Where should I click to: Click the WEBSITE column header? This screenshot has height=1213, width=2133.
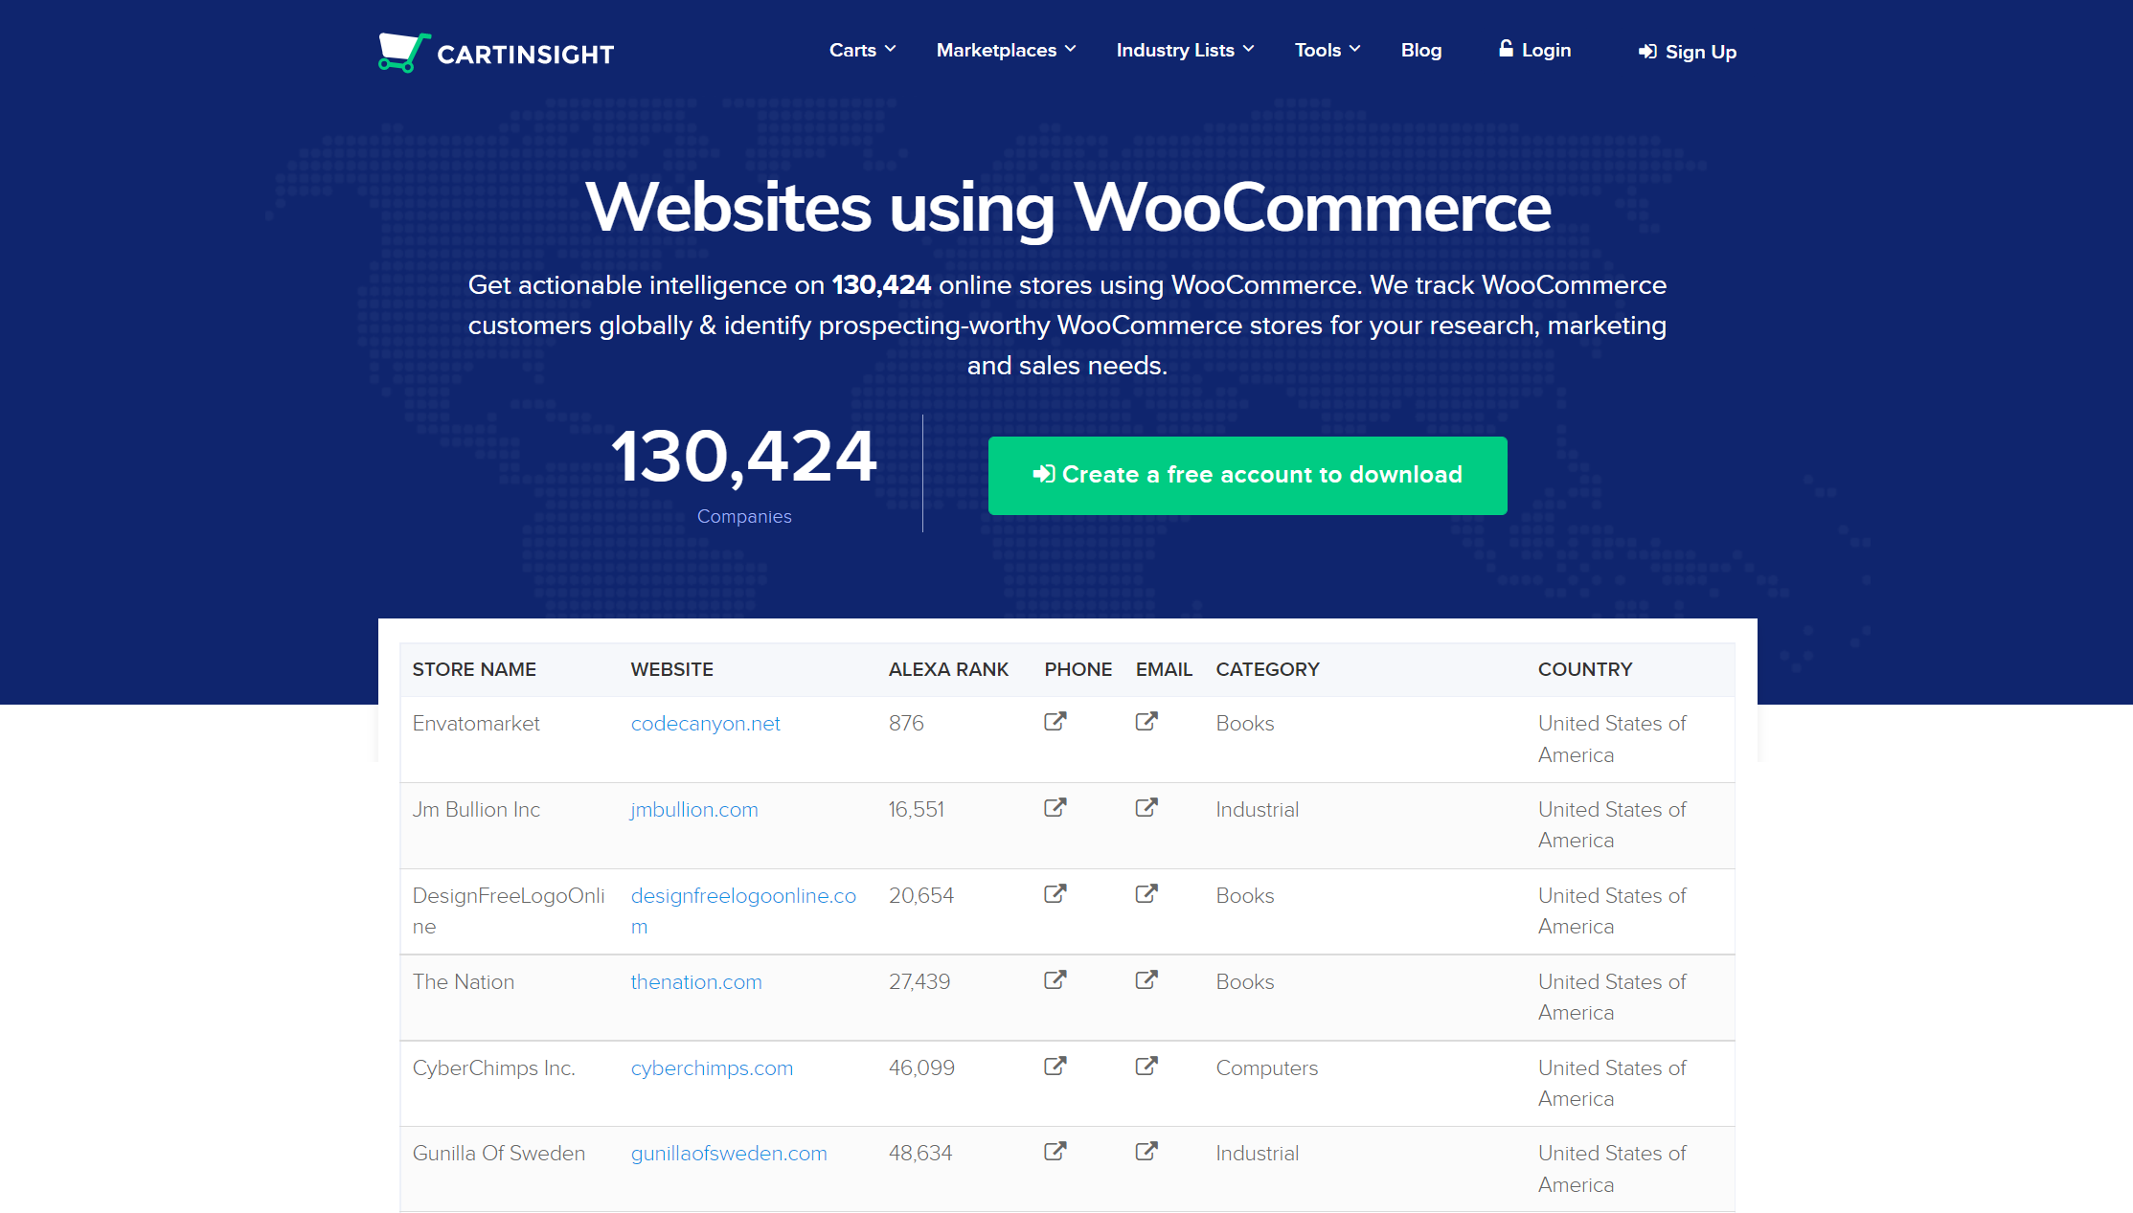tap(671, 669)
